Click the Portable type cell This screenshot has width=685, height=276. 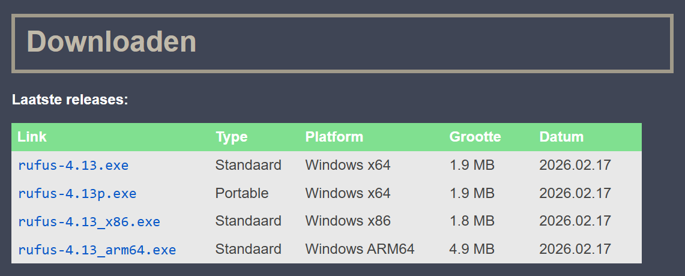[241, 193]
